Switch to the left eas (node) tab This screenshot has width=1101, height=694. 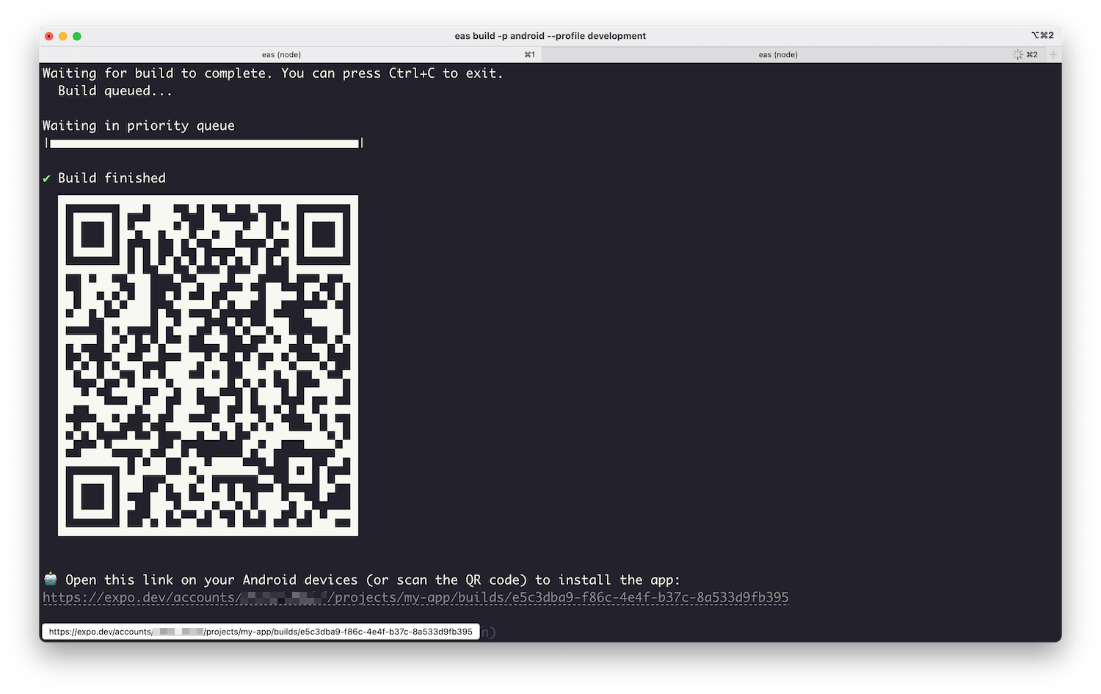pyautogui.click(x=281, y=54)
